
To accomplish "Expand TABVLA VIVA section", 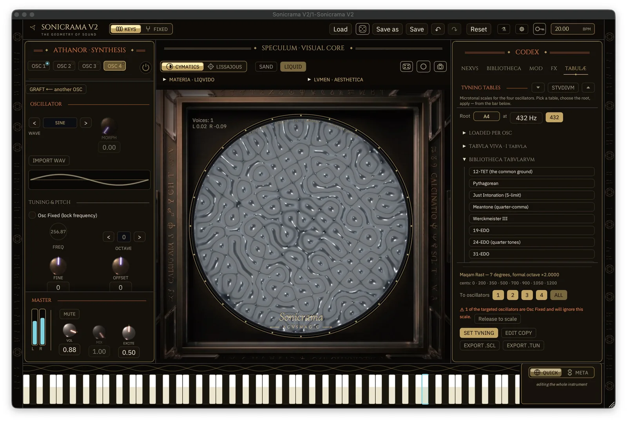I will pyautogui.click(x=495, y=146).
